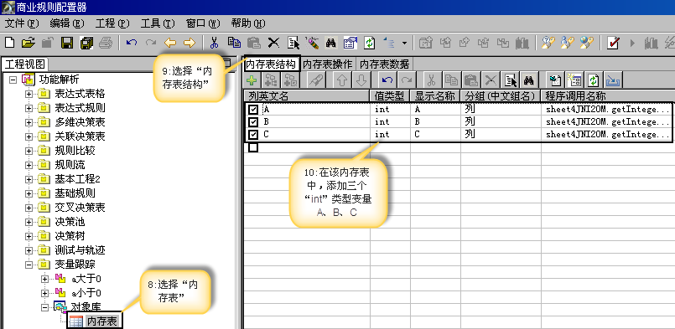Click the sheet4JNI20M call name in row A
The height and width of the screenshot is (329, 675).
tap(607, 109)
